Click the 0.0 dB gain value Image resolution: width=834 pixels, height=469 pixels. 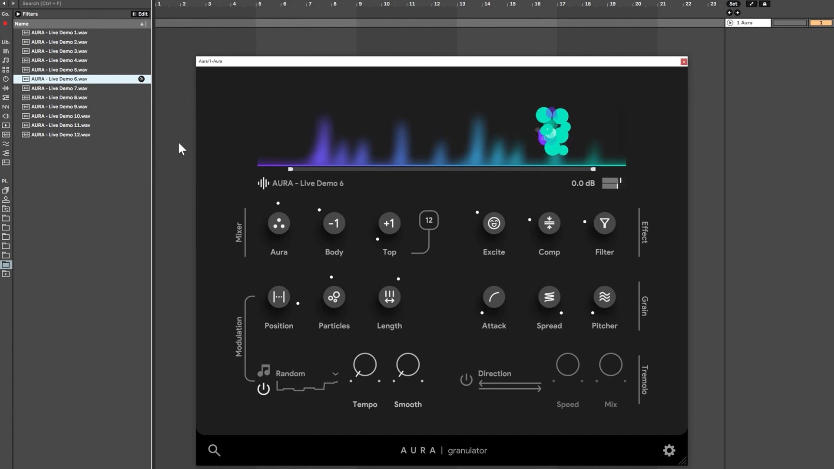(x=583, y=183)
